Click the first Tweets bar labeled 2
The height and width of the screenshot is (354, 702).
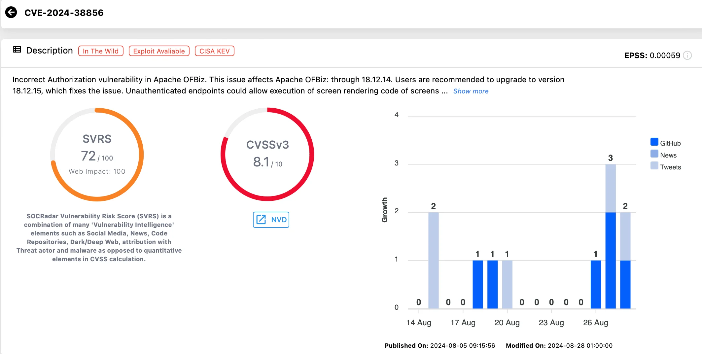click(434, 260)
